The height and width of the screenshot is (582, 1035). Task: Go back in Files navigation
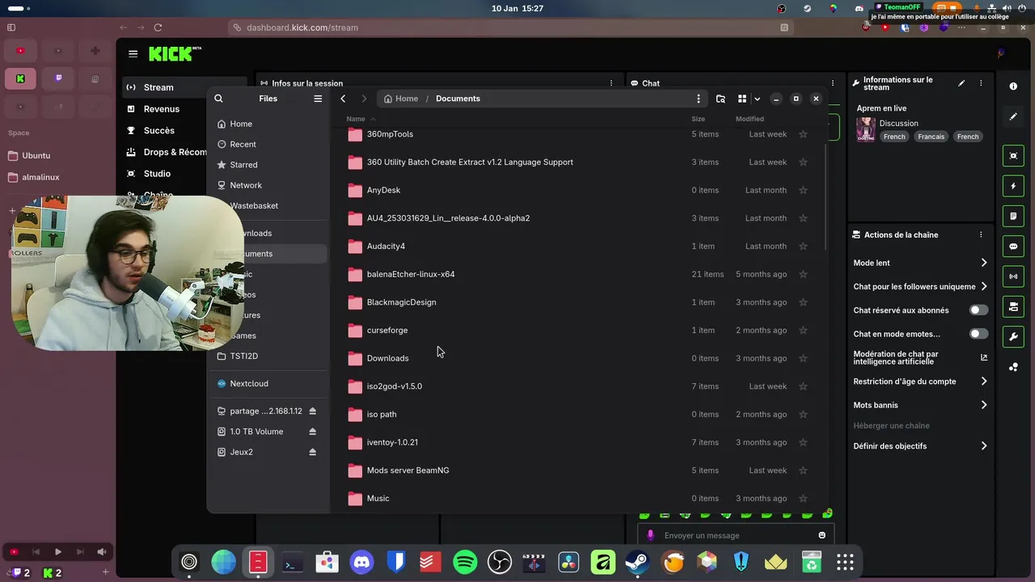[x=343, y=99]
